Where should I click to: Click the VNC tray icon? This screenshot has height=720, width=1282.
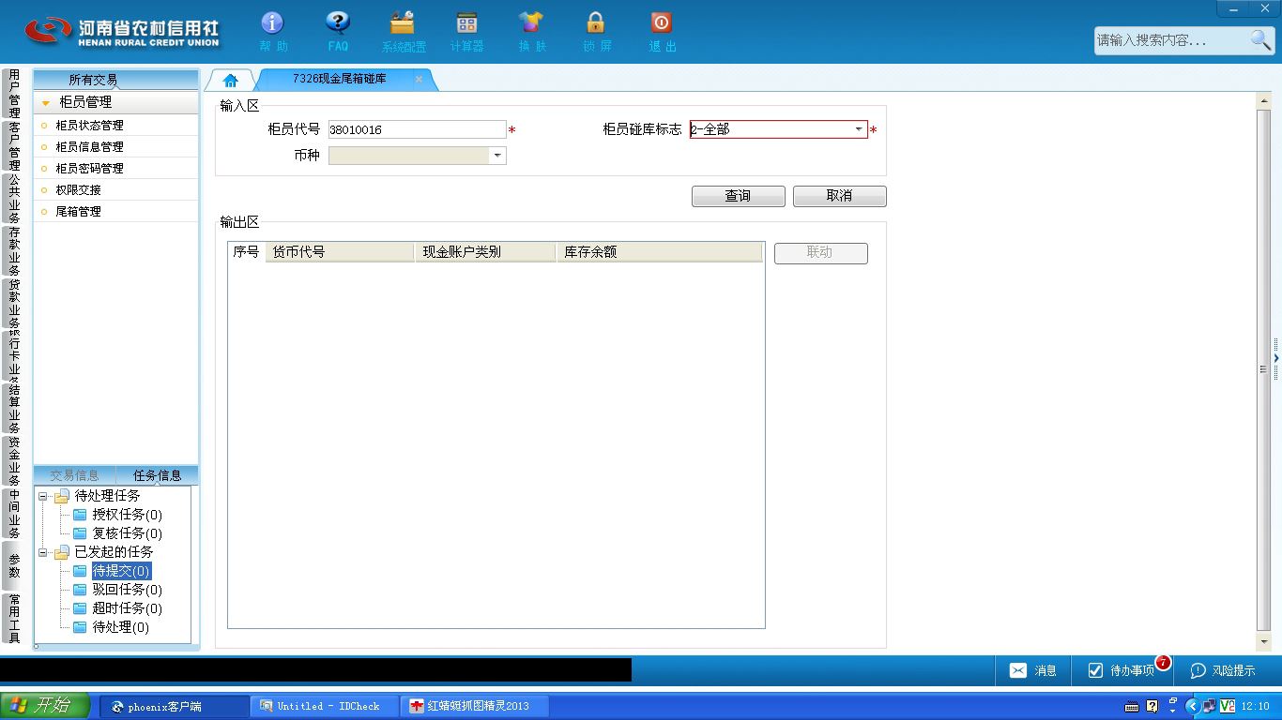tap(1227, 706)
